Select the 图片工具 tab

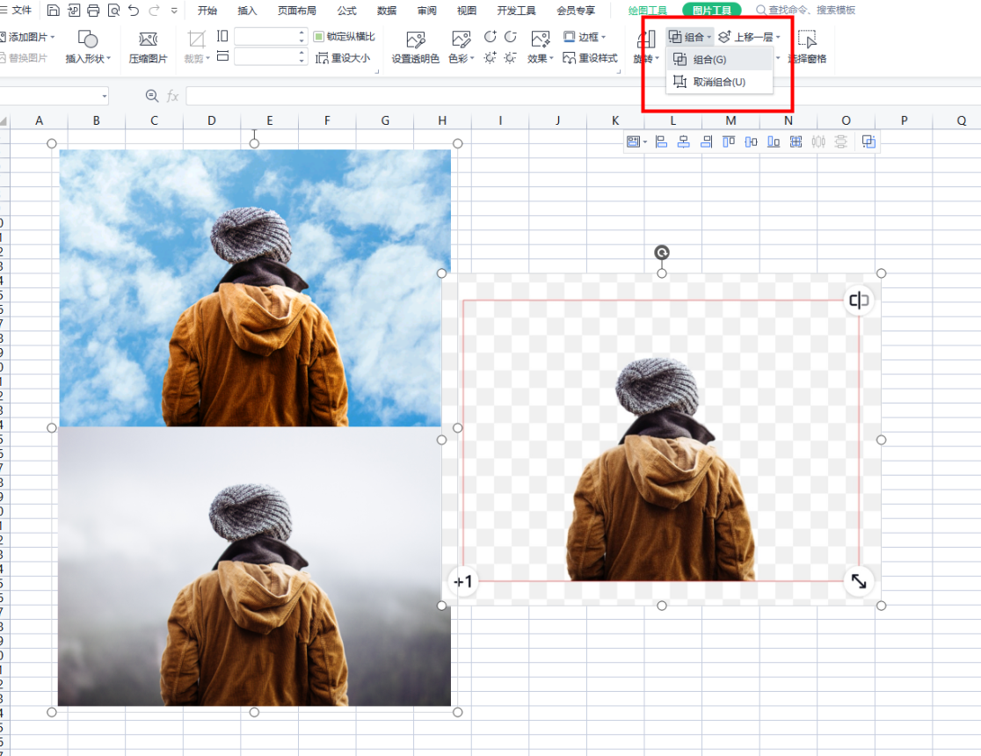[712, 10]
